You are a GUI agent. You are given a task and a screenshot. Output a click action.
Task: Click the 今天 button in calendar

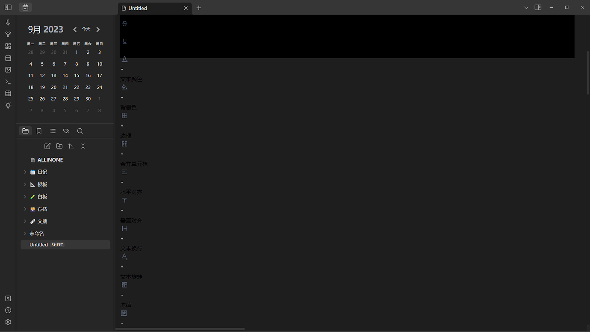(x=86, y=29)
